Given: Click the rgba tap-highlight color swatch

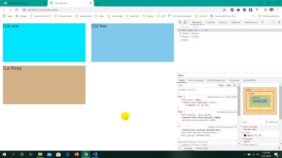Looking at the screenshot, I should pos(186,105).
